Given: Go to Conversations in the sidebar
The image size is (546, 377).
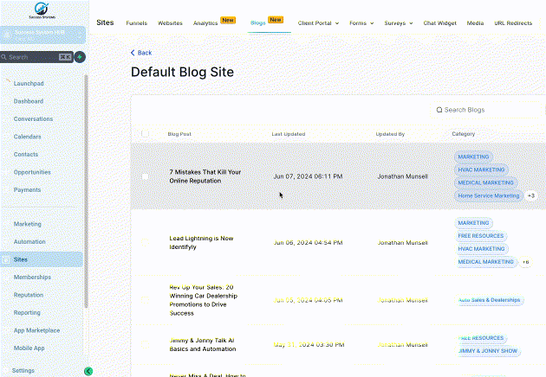Looking at the screenshot, I should (33, 118).
